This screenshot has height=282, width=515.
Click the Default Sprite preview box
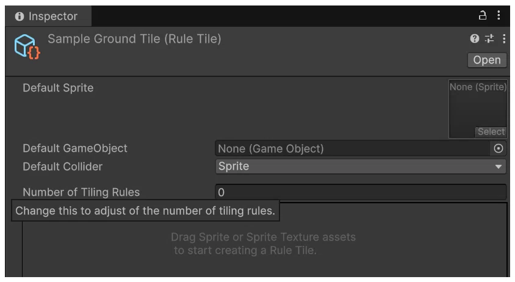point(478,109)
